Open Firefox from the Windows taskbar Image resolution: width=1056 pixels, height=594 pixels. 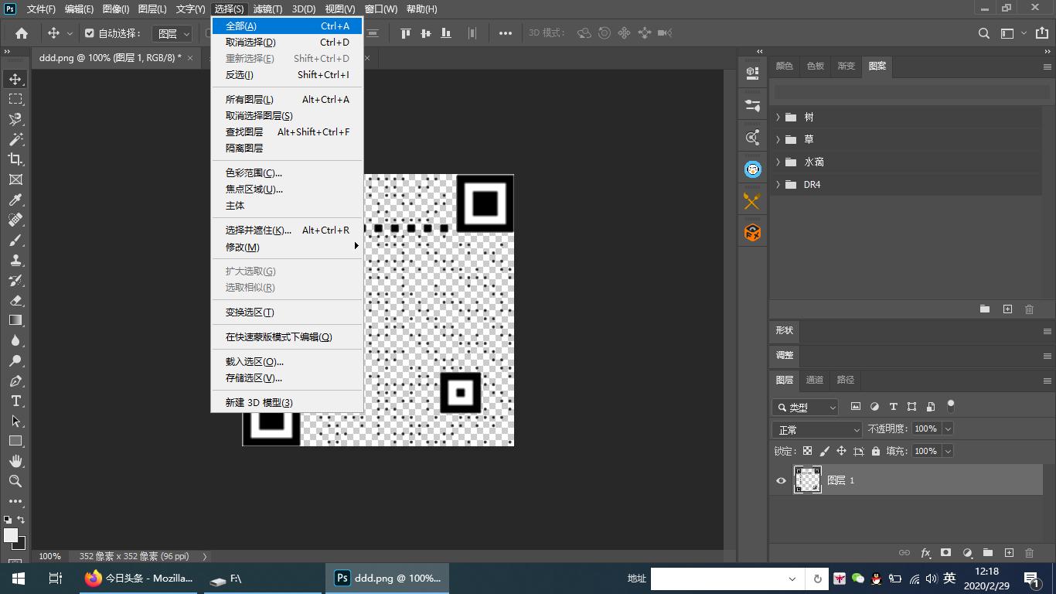point(139,579)
